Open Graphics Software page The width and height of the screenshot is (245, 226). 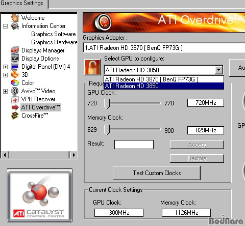(x=54, y=34)
